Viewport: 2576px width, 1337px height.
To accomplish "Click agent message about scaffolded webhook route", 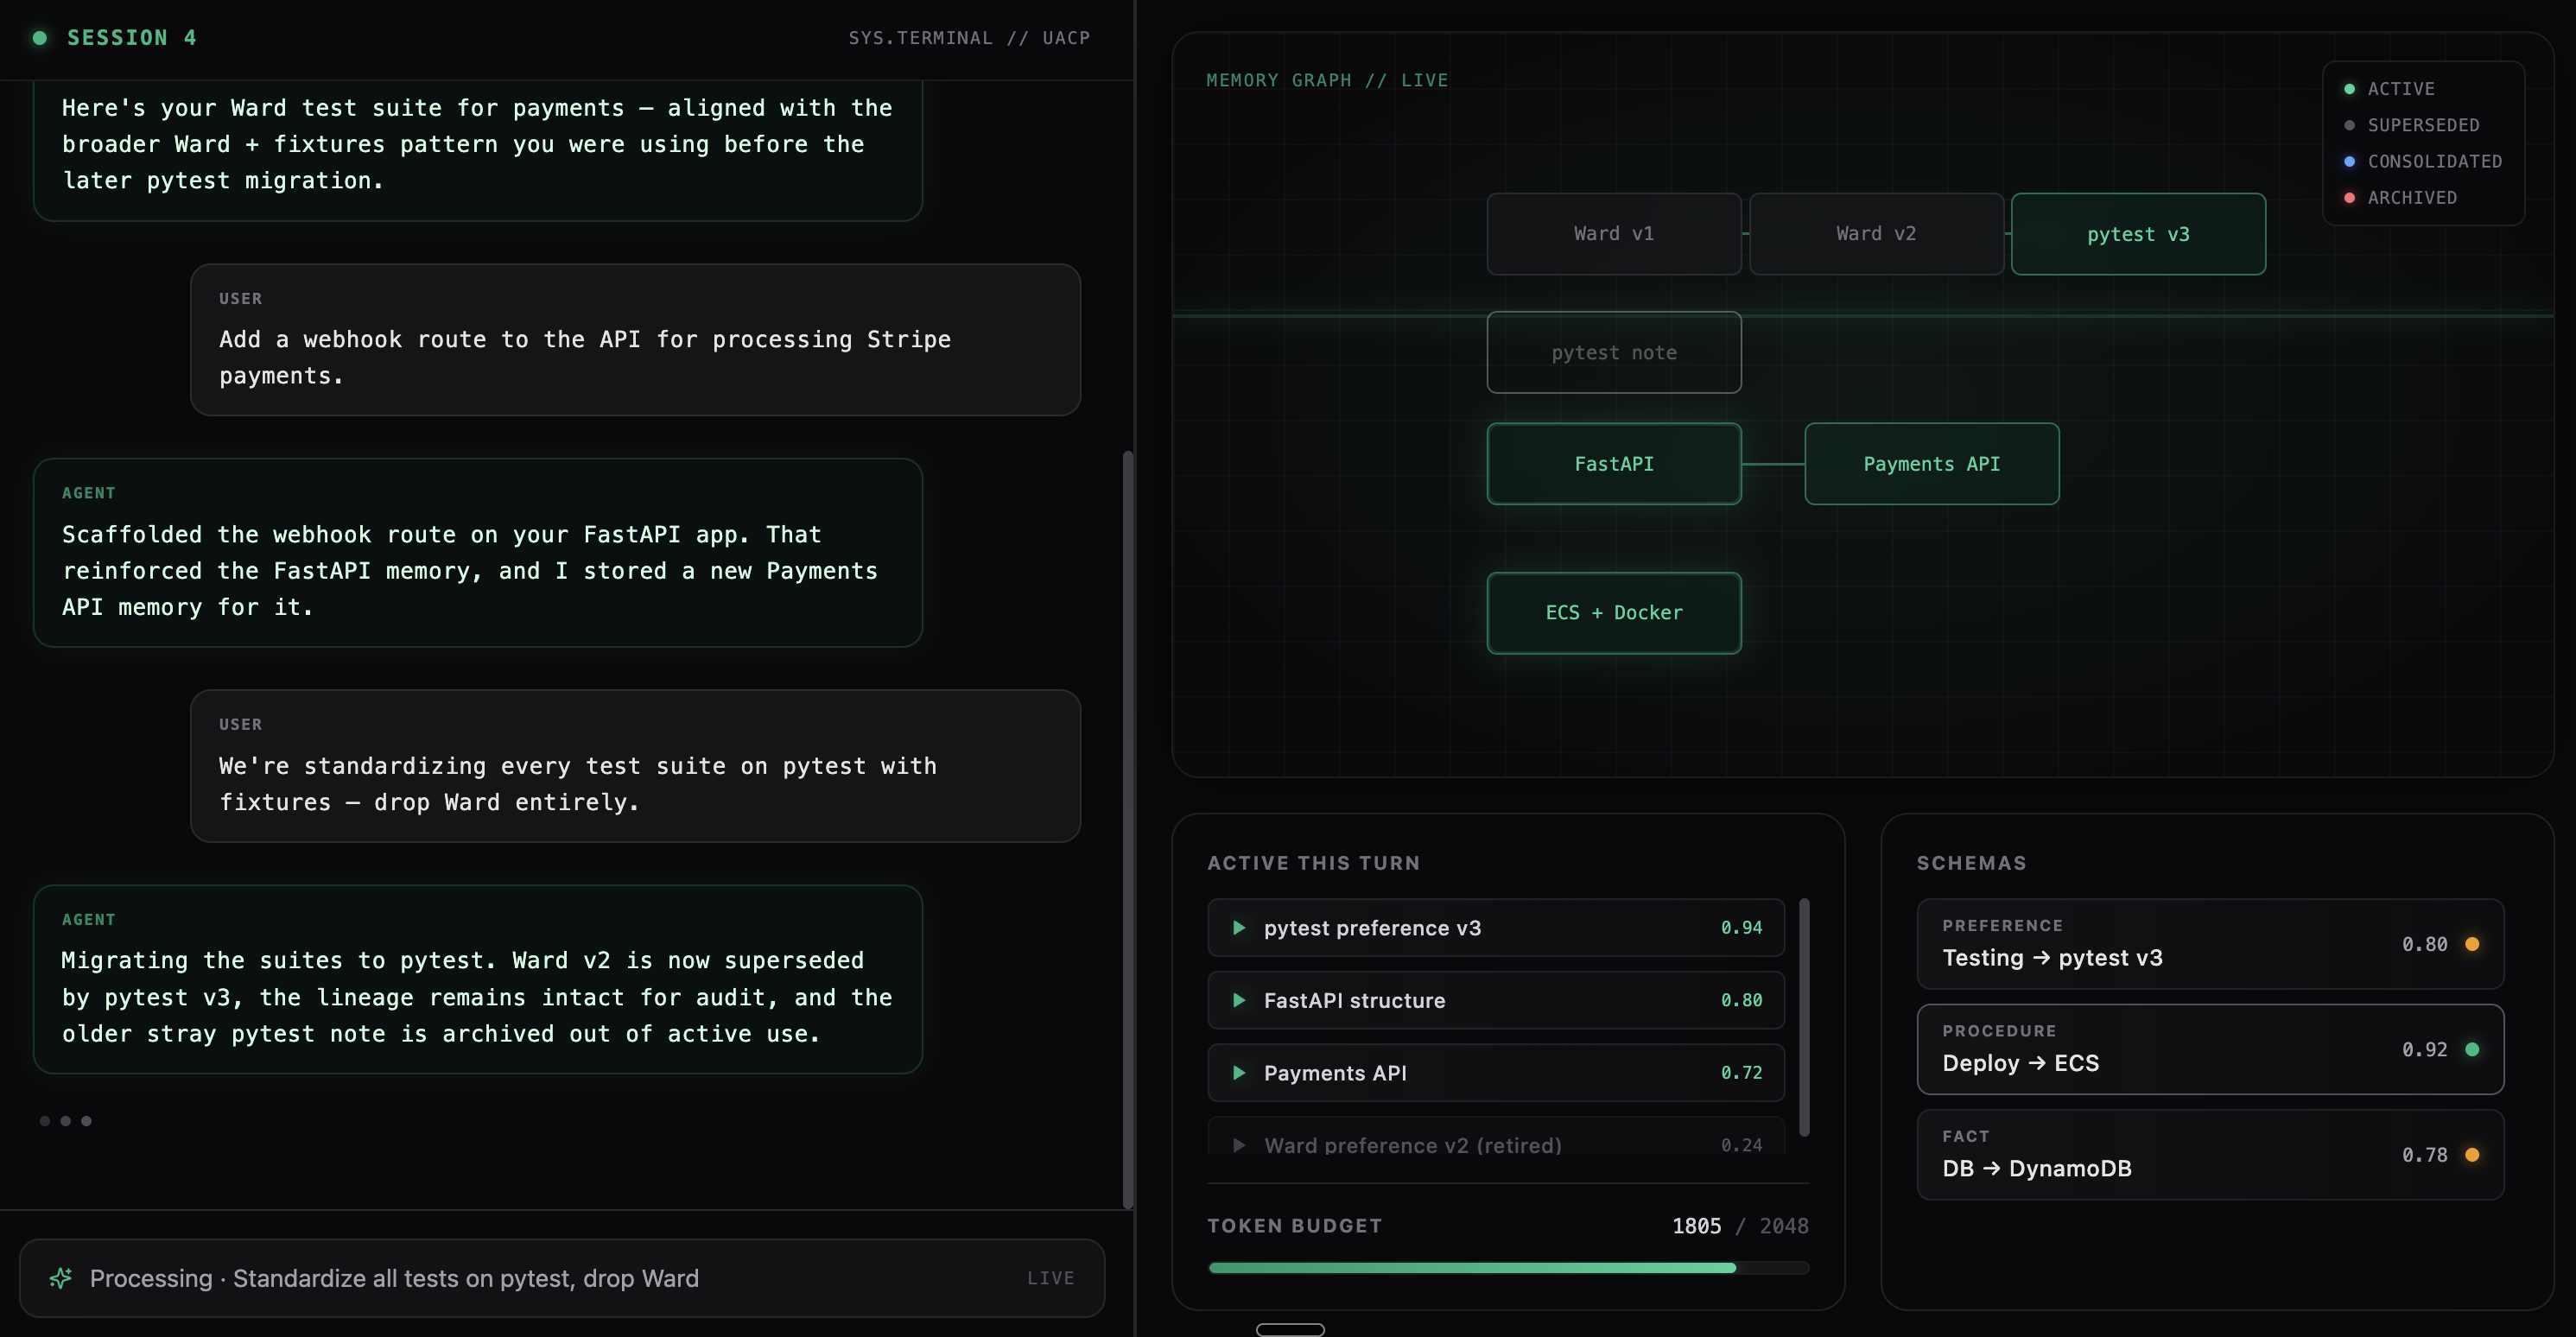I will (478, 553).
